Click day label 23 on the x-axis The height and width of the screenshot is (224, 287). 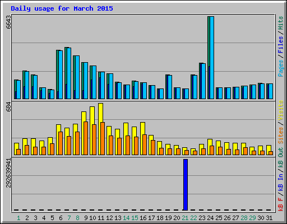coord(202,218)
